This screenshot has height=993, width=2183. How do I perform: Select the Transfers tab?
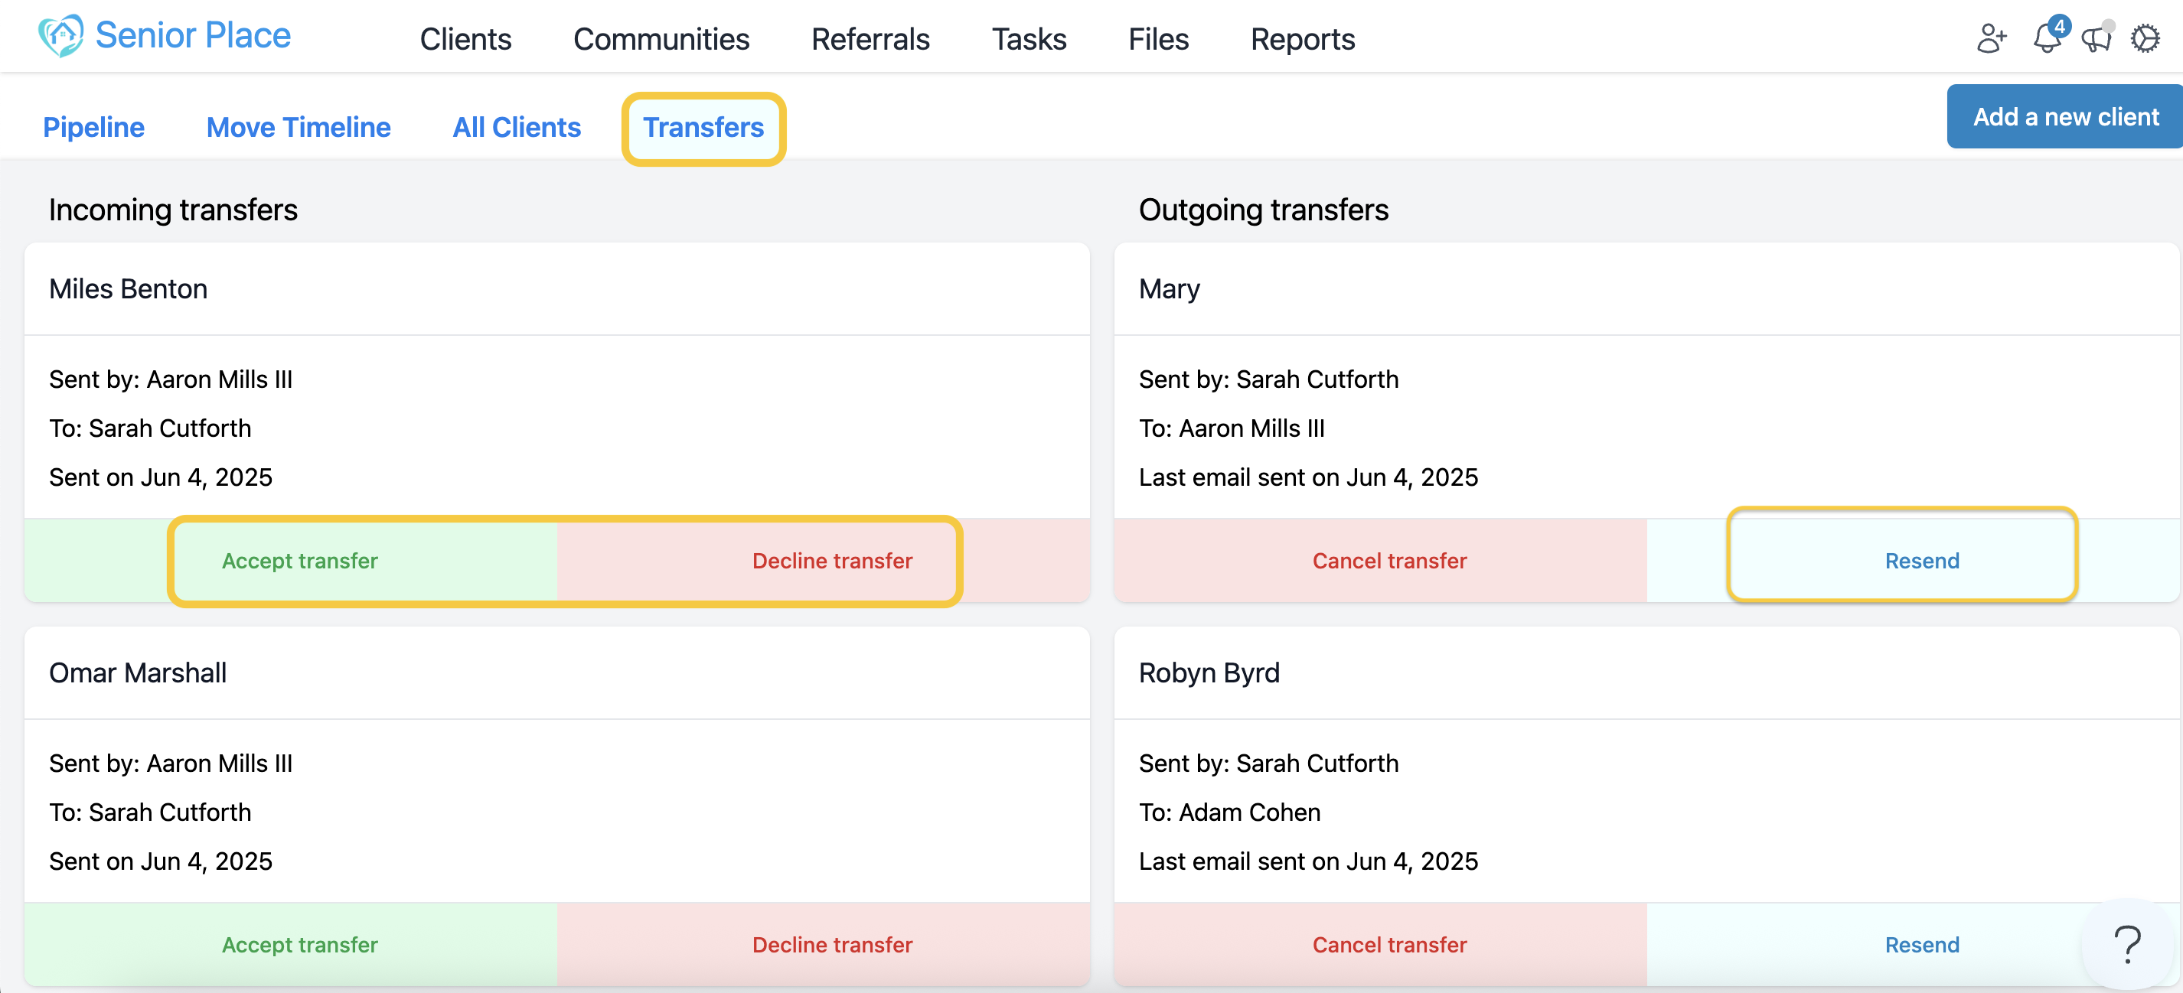[x=703, y=127]
